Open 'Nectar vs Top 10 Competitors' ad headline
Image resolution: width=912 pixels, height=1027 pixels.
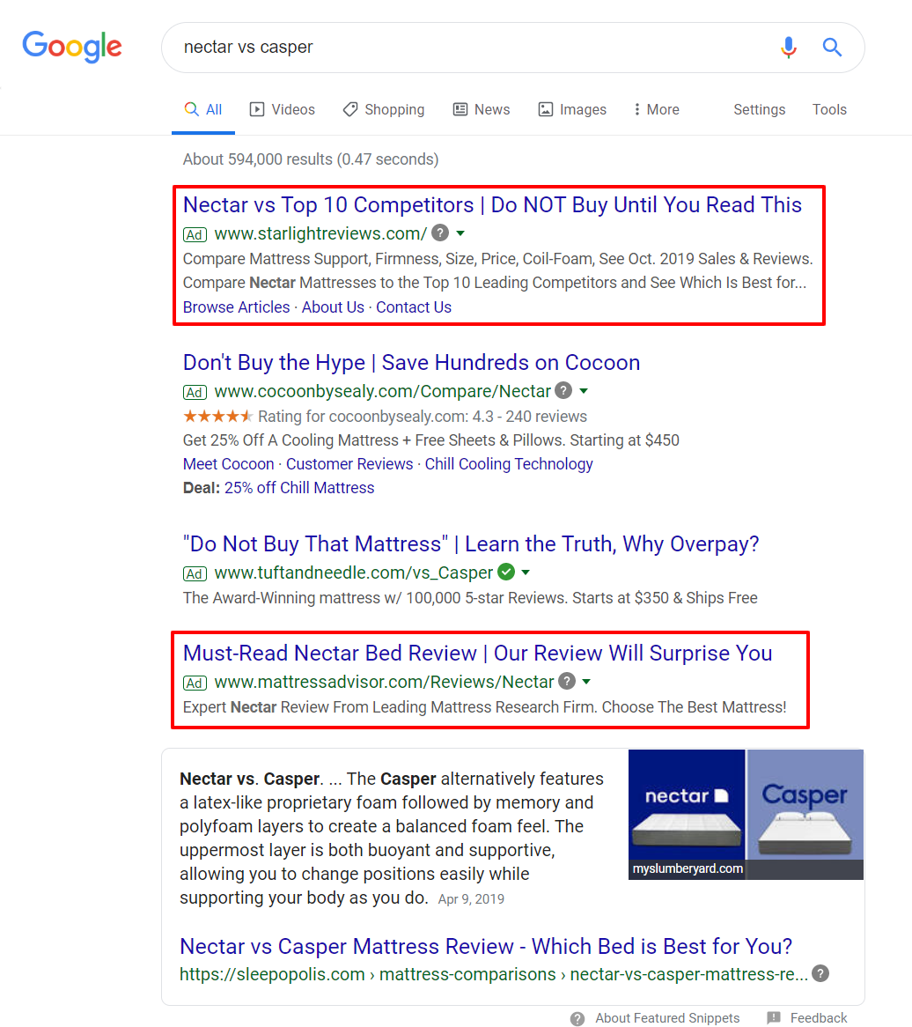click(x=492, y=205)
